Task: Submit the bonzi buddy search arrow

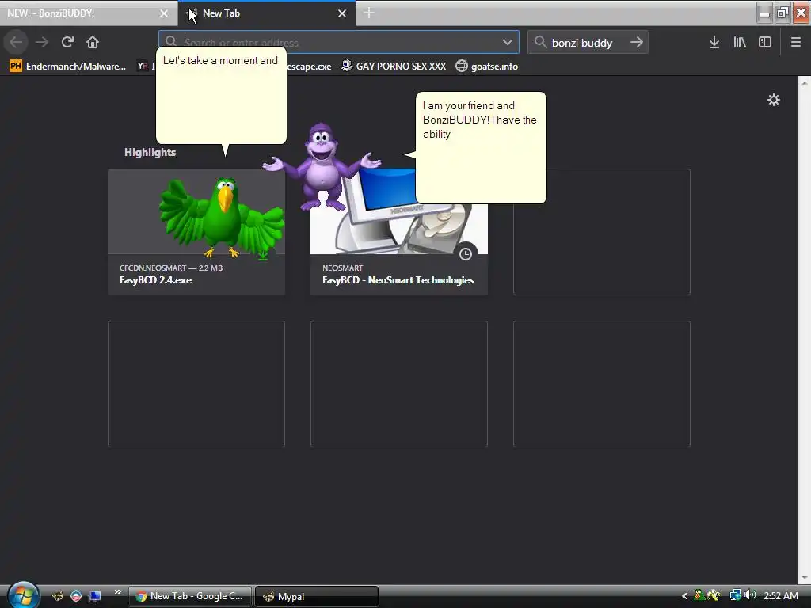Action: (637, 42)
